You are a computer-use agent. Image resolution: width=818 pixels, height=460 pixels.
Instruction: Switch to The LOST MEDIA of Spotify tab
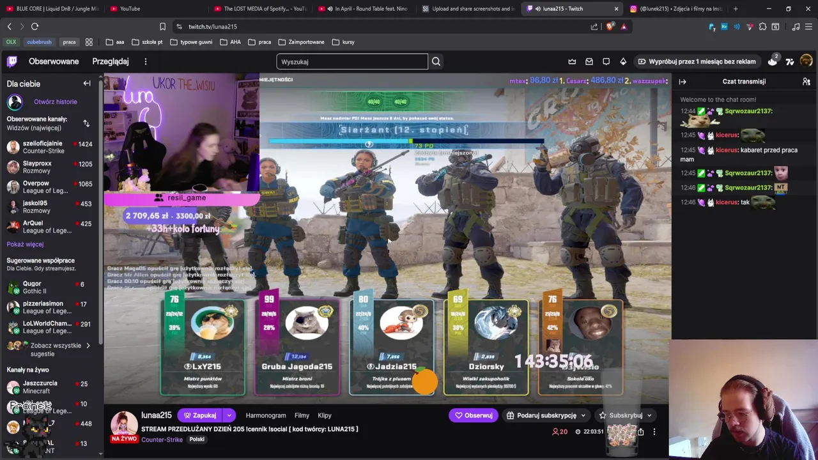pos(259,9)
